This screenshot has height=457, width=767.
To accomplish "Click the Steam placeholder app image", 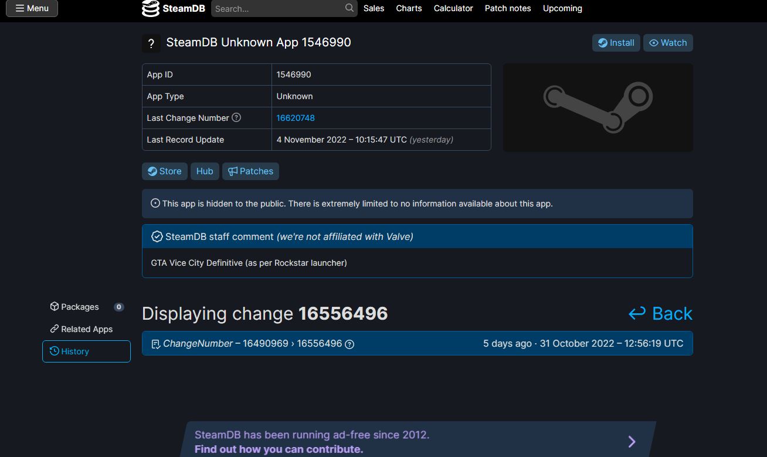I will point(598,107).
